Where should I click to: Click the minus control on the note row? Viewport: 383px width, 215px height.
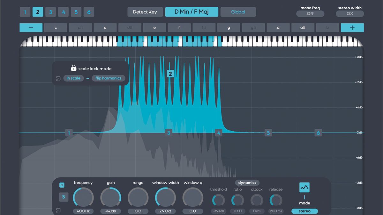click(x=31, y=28)
